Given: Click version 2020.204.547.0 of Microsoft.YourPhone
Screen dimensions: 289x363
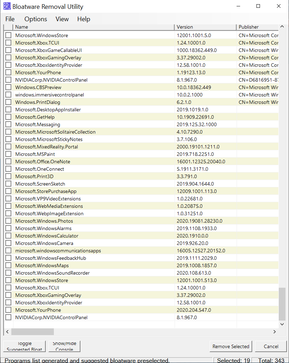Looking at the screenshot, I should tap(194, 310).
